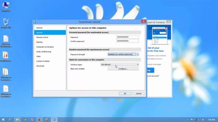Screen dimensions: 218x122
Task: Select the Security category in sidebar
Action: (50, 33)
